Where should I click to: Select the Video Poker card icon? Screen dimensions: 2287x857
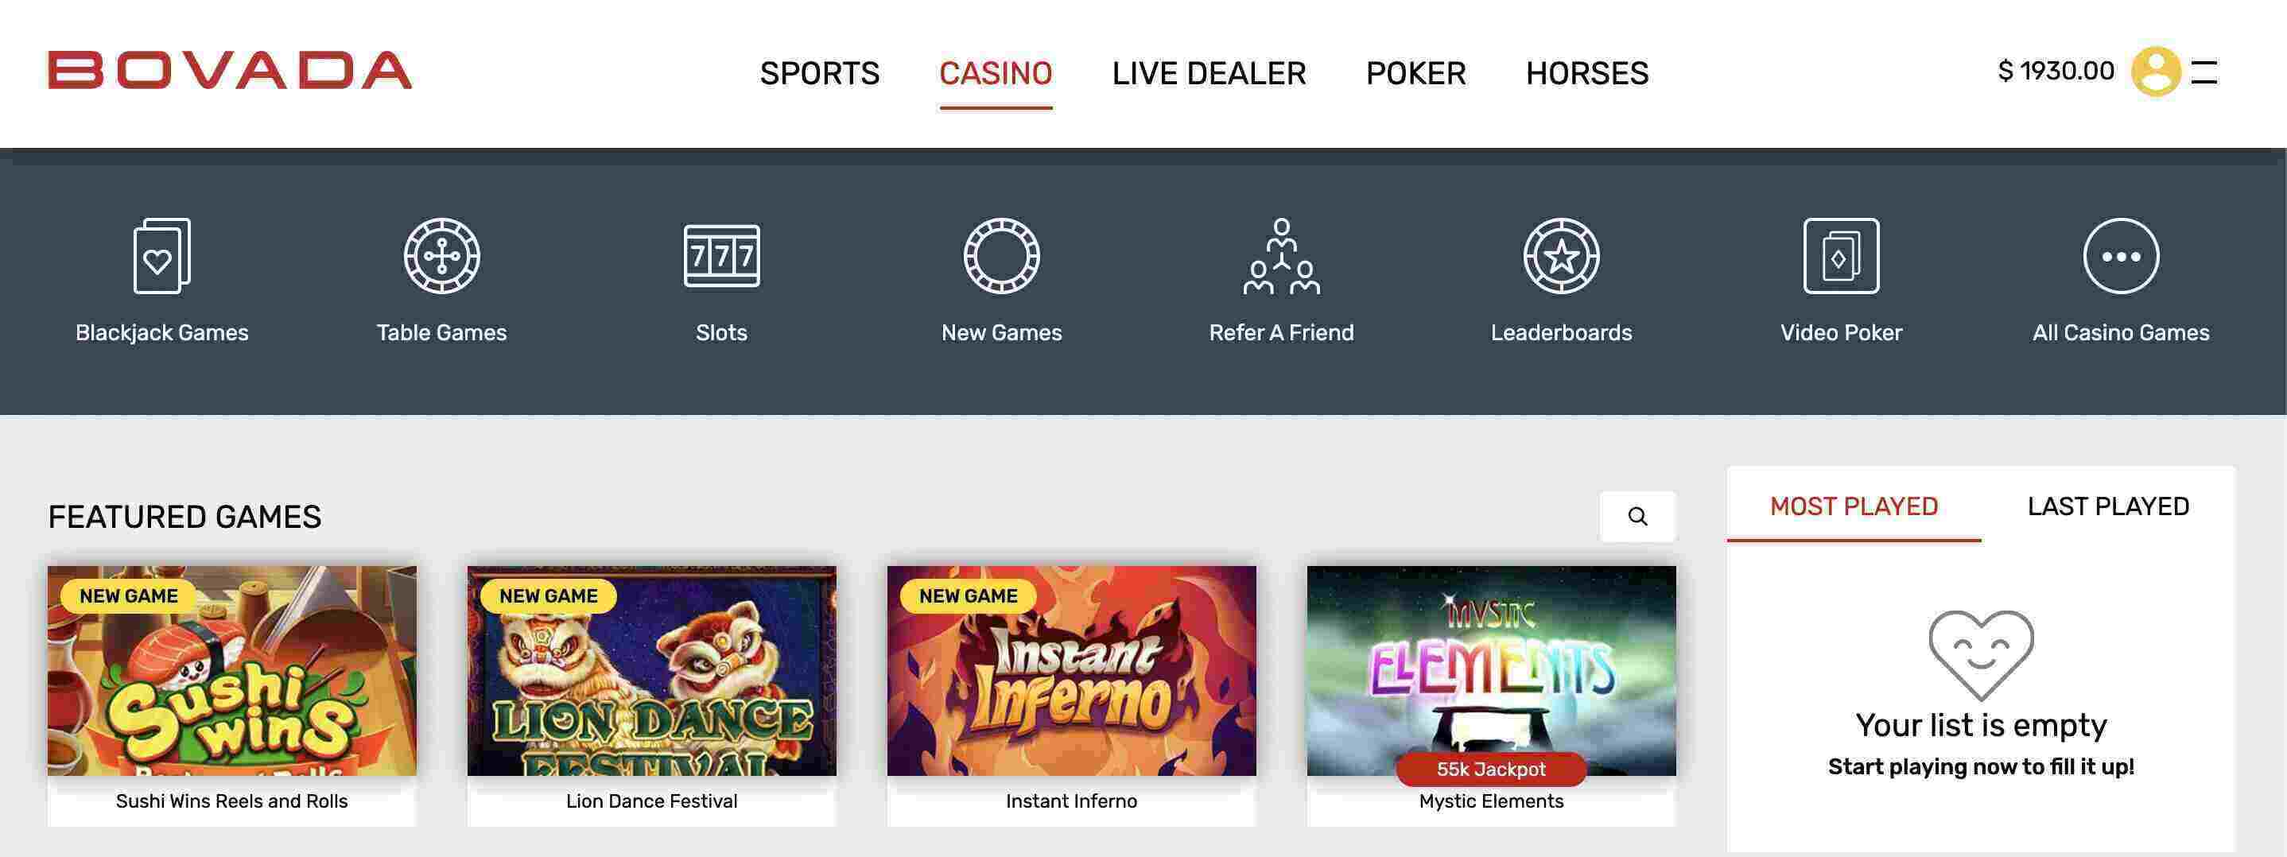(x=1842, y=255)
